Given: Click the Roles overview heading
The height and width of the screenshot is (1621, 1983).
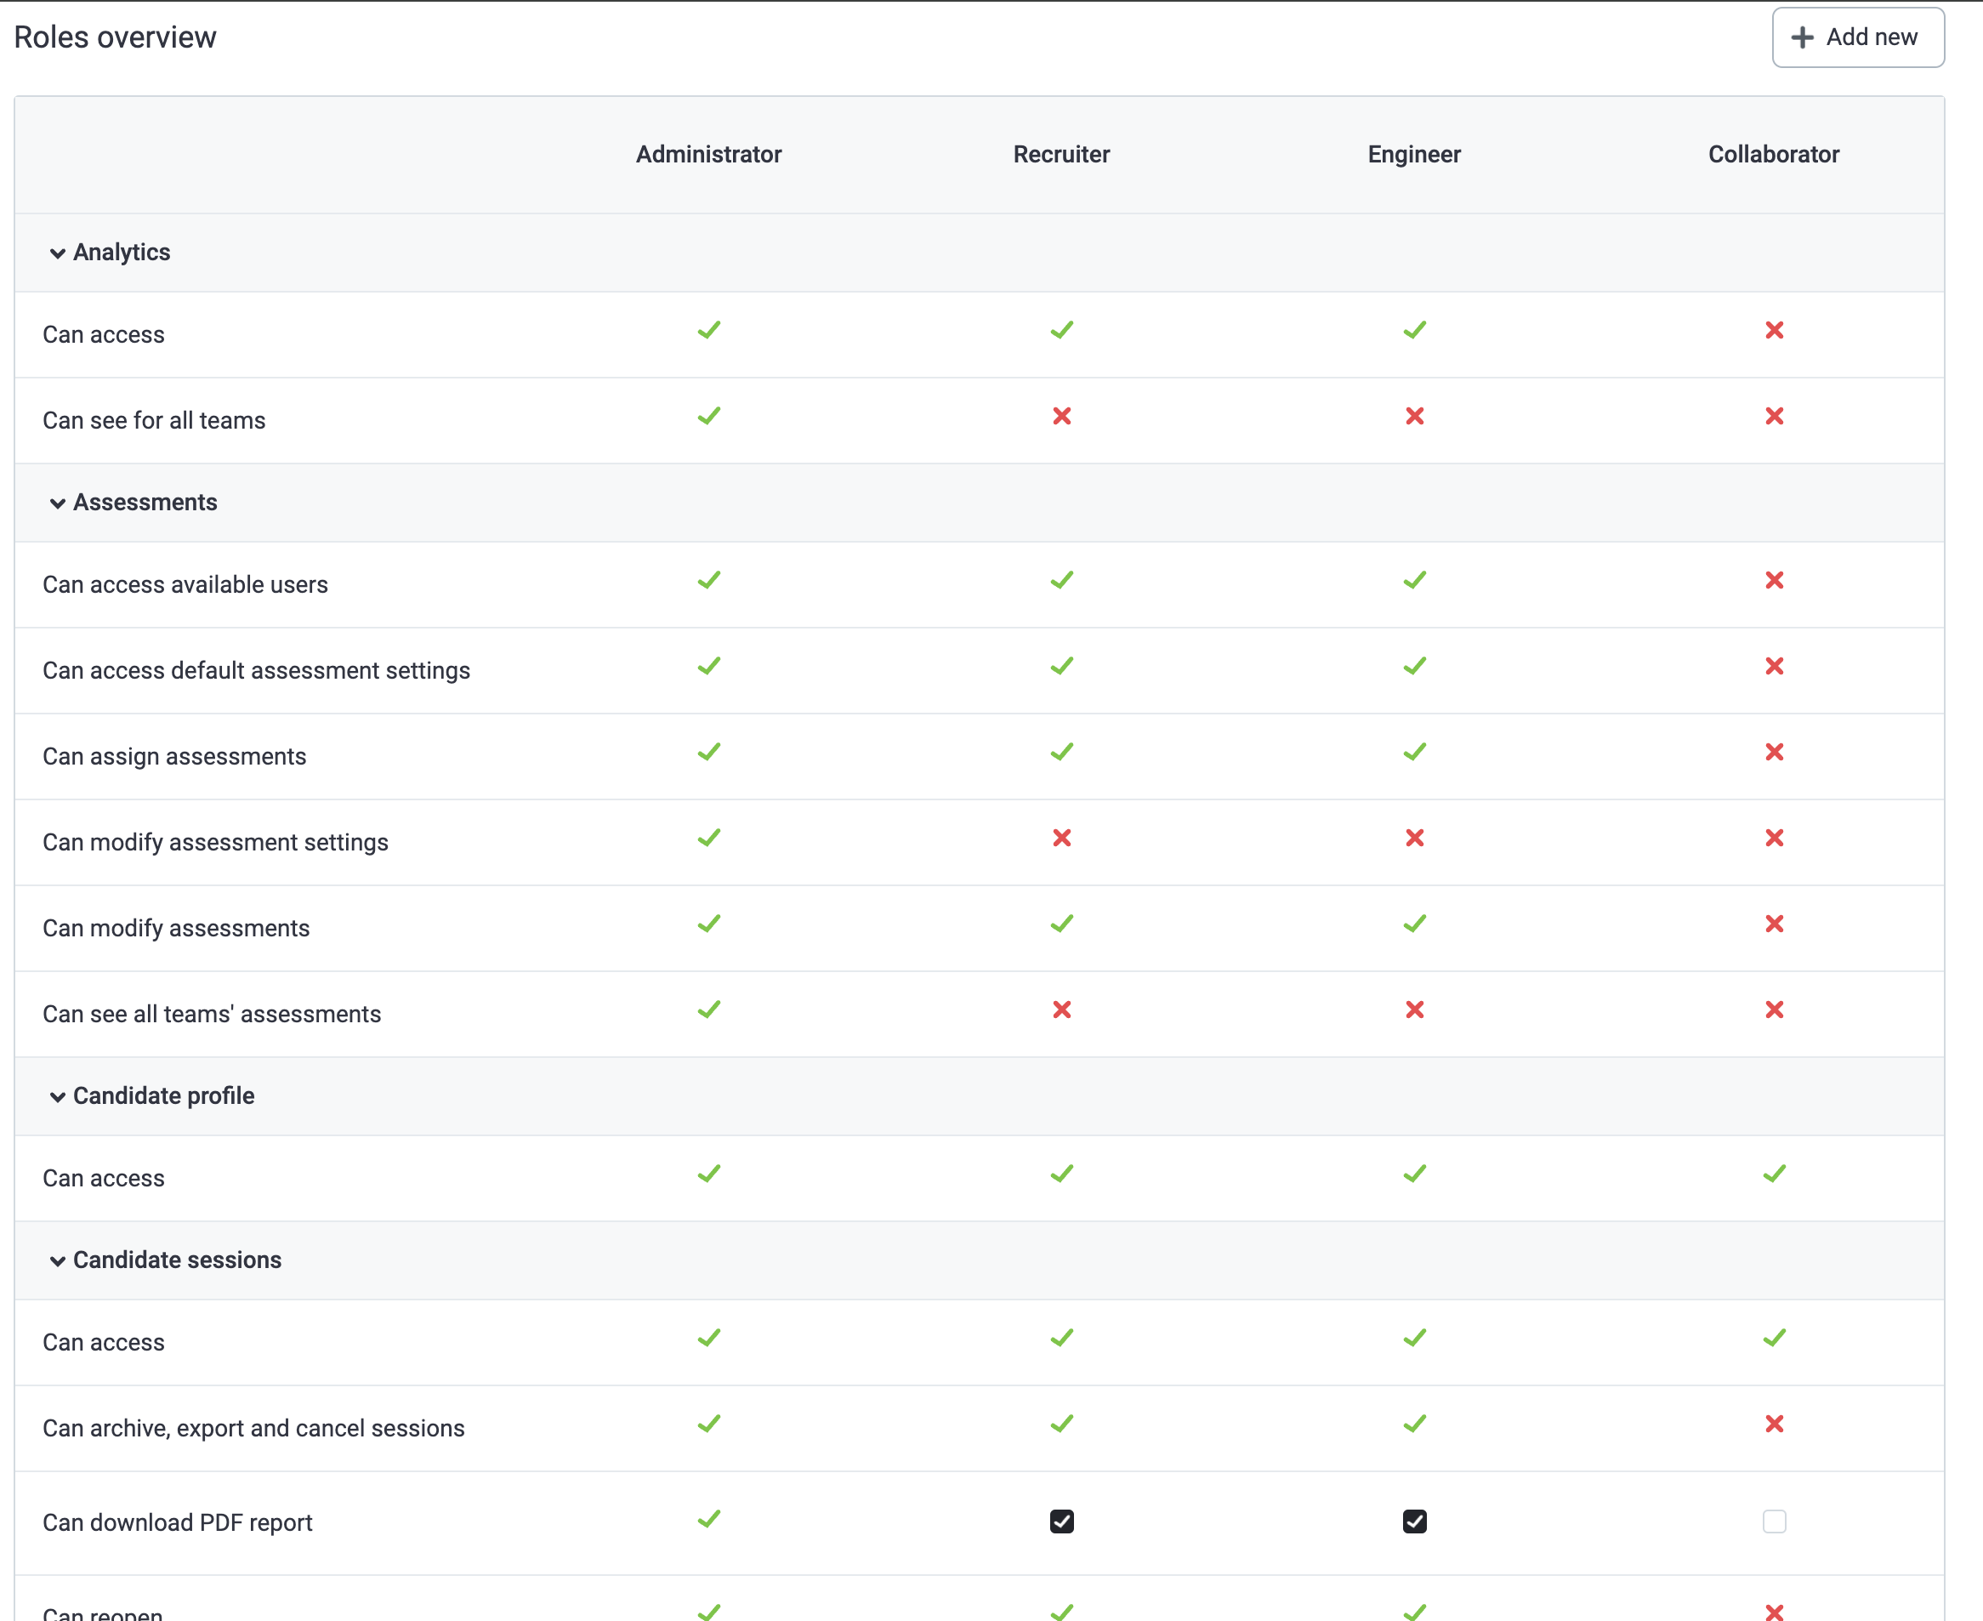Looking at the screenshot, I should [114, 37].
